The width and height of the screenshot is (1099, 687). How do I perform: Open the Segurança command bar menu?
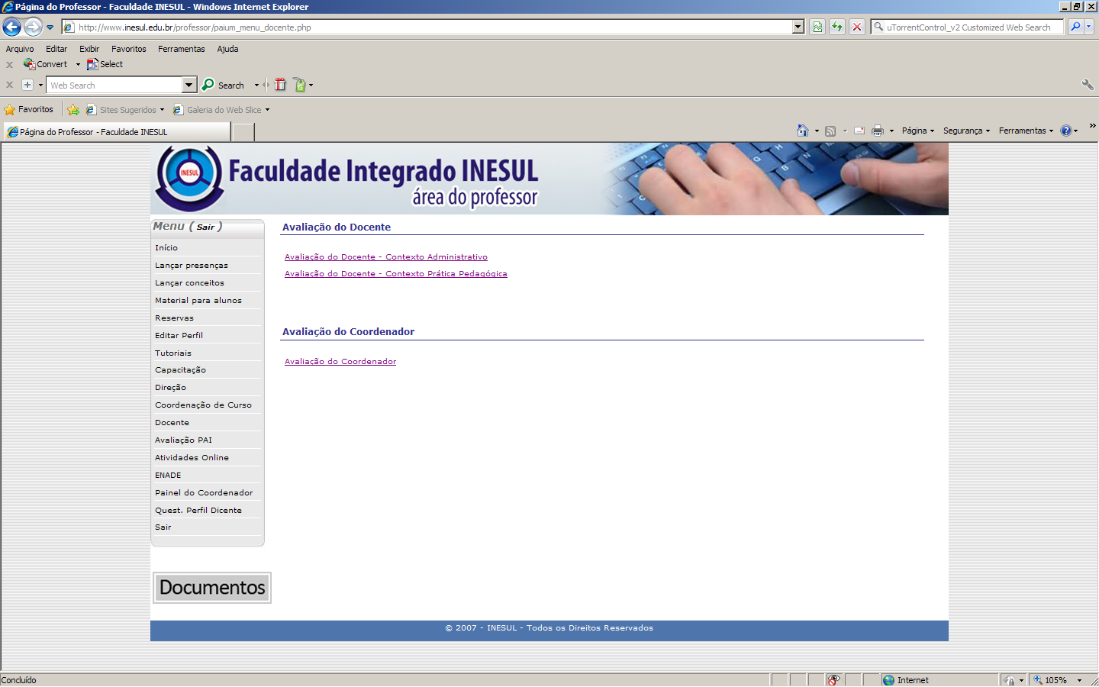[x=966, y=131]
